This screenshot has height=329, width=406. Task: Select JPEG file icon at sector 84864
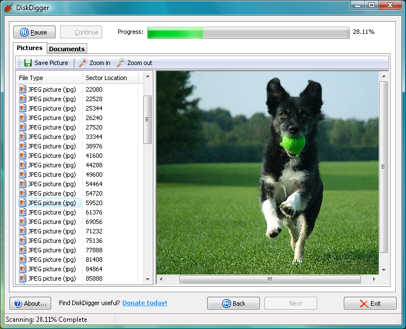coord(23,269)
